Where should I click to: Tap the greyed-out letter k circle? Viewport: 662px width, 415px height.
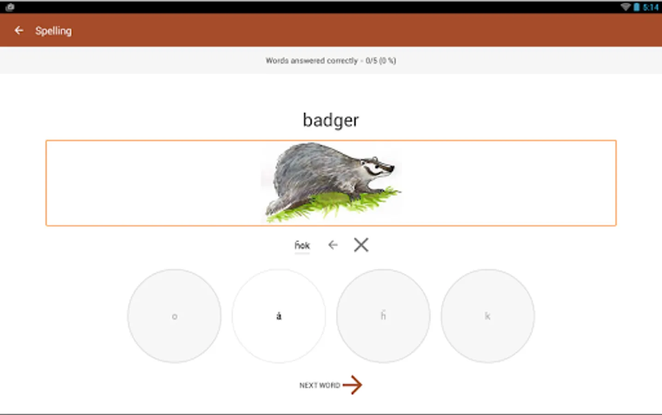(x=488, y=316)
